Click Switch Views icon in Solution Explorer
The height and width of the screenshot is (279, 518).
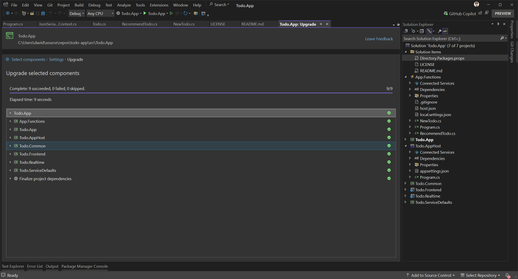tap(406, 31)
